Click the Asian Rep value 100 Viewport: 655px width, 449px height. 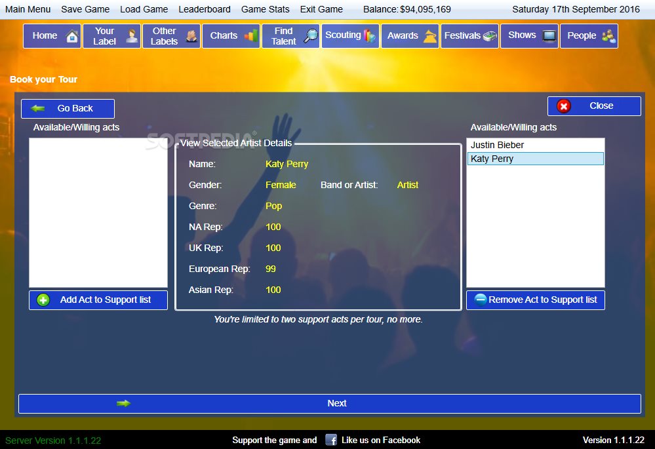(x=273, y=290)
